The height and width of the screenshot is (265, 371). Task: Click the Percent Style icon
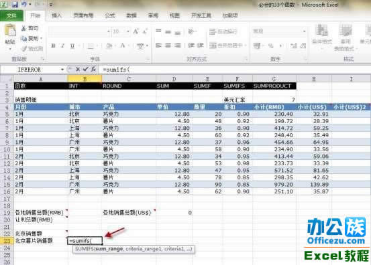270,46
